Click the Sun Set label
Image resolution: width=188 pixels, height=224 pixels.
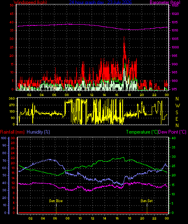pyautogui.click(x=146, y=201)
